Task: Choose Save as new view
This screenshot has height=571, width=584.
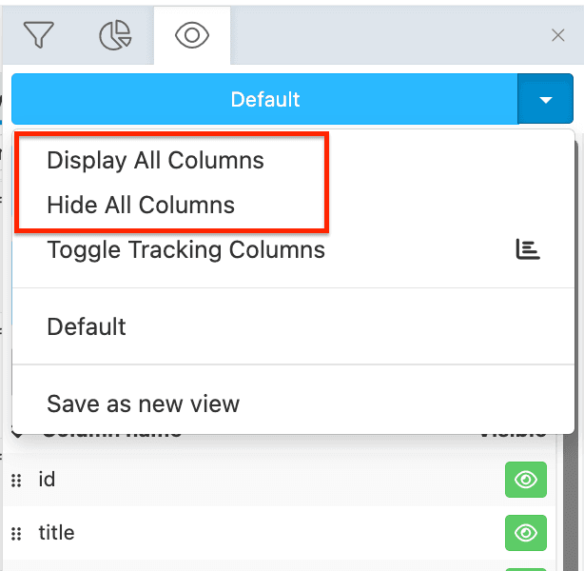Action: (x=143, y=404)
